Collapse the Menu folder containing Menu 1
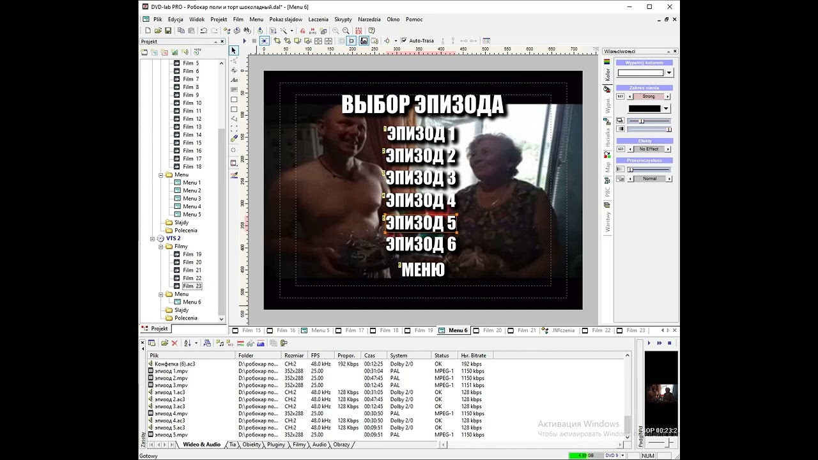This screenshot has width=818, height=460. (161, 174)
